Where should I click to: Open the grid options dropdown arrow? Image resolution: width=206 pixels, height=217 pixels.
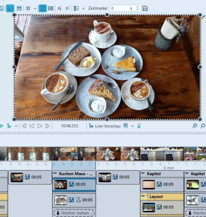coord(35,9)
